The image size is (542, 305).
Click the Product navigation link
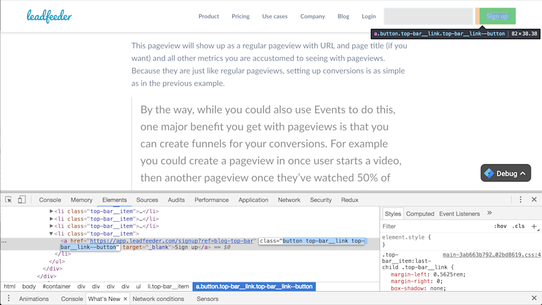click(x=209, y=16)
